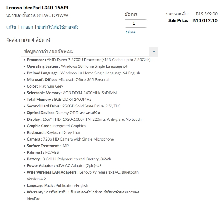Click the Keyboard Grey Thai line
The height and width of the screenshot is (207, 220).
click(53, 132)
